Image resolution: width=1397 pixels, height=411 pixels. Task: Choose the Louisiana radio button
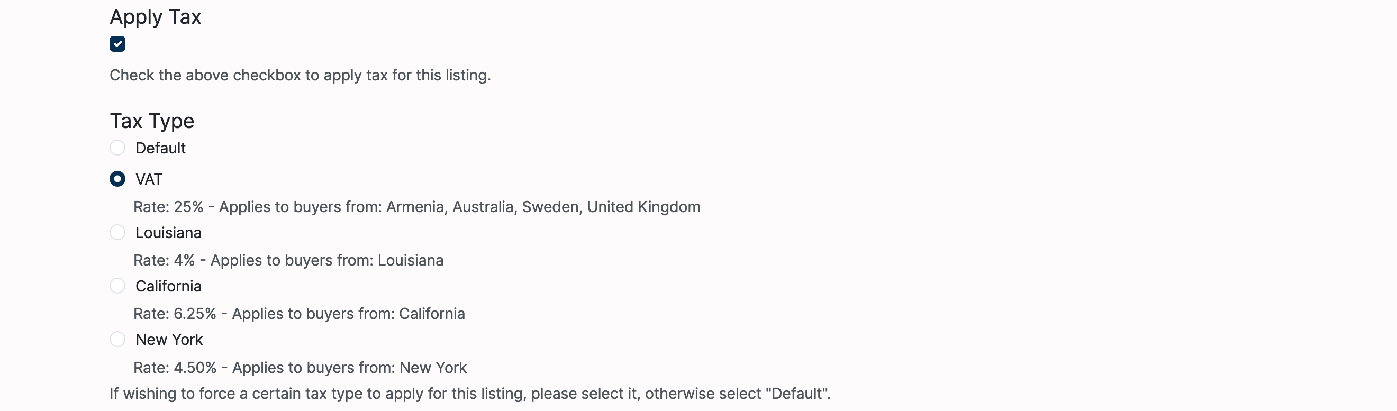click(117, 233)
